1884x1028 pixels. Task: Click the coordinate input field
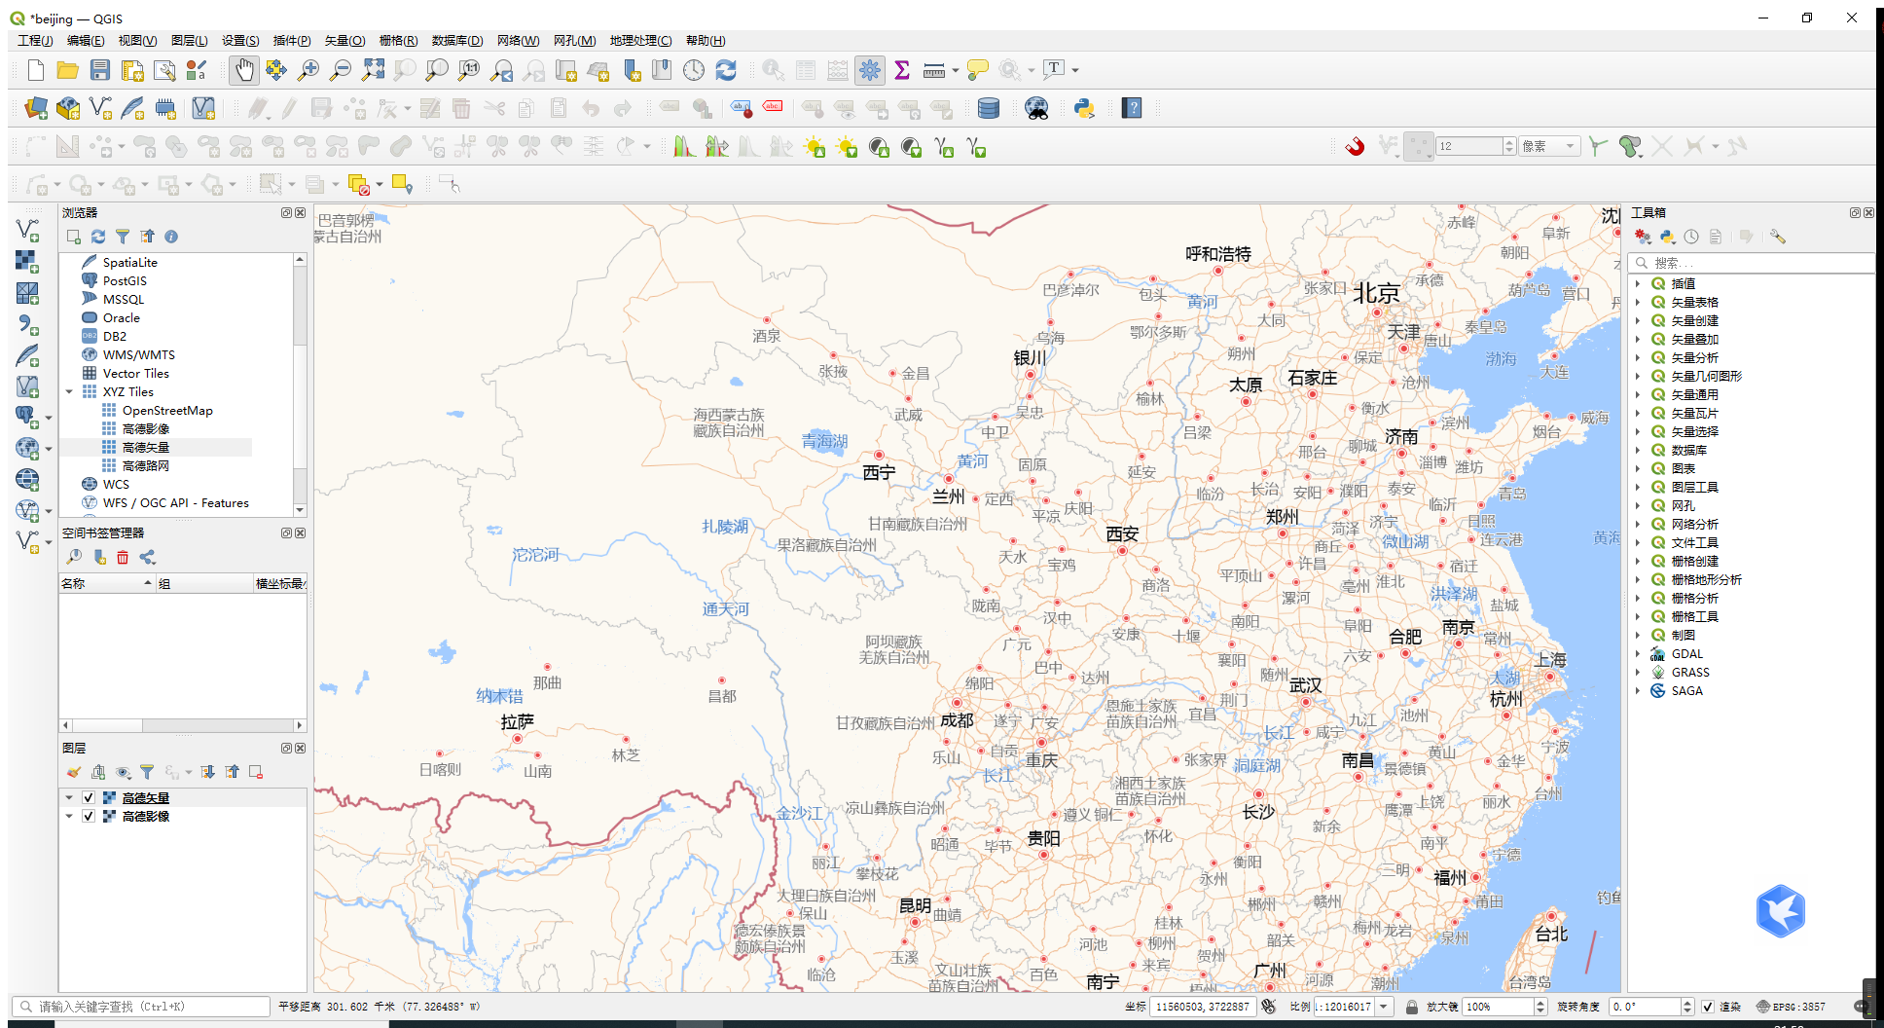(1202, 1007)
